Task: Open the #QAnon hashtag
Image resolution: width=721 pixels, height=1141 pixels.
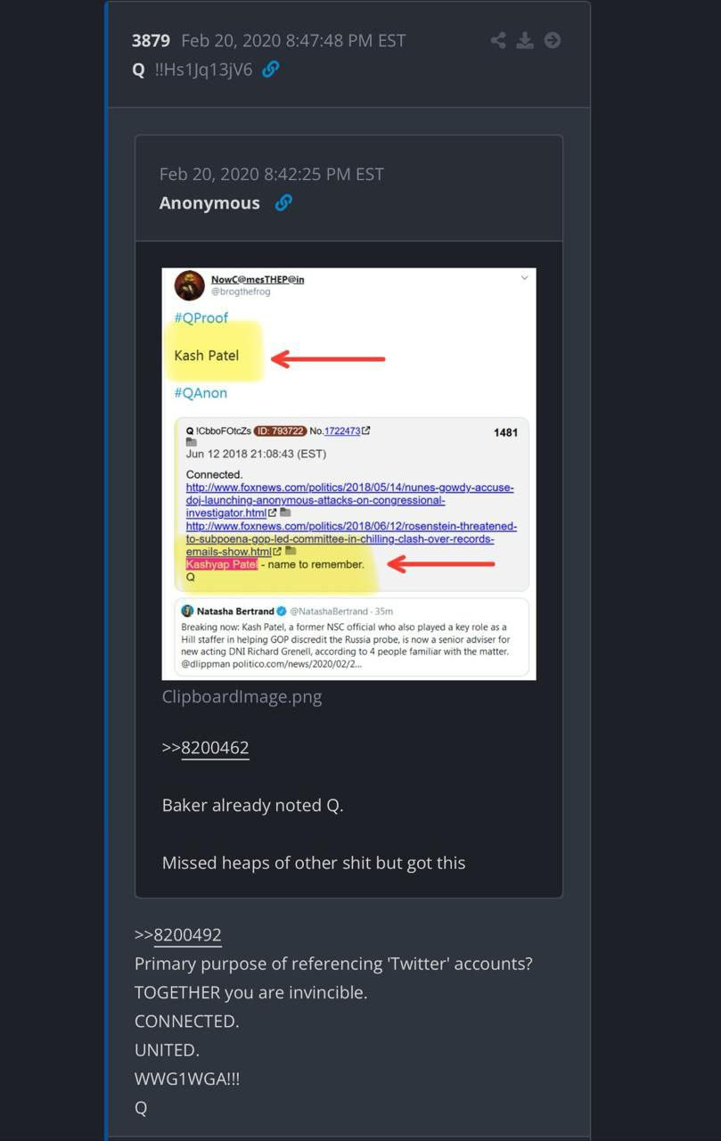Action: click(x=201, y=393)
